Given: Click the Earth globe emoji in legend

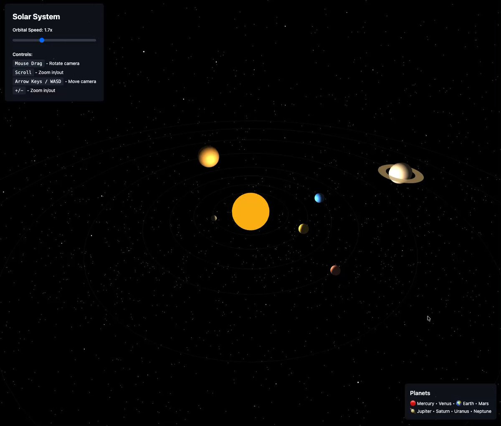Looking at the screenshot, I should click(x=459, y=403).
